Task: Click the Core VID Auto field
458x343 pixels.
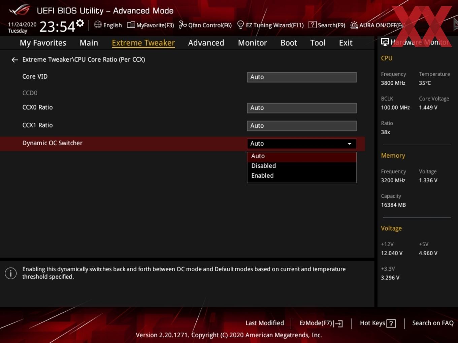Action: click(302, 77)
